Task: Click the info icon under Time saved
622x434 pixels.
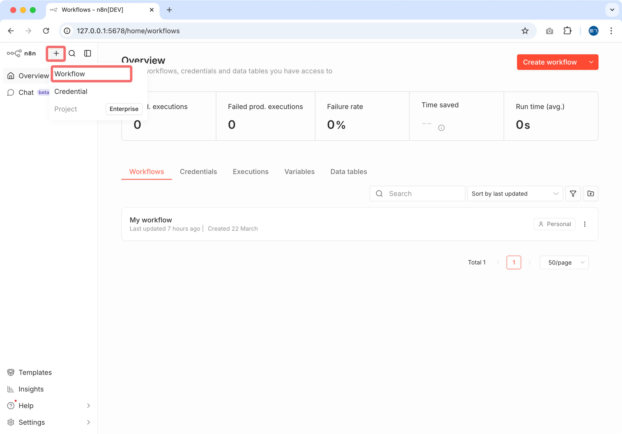Action: click(441, 128)
